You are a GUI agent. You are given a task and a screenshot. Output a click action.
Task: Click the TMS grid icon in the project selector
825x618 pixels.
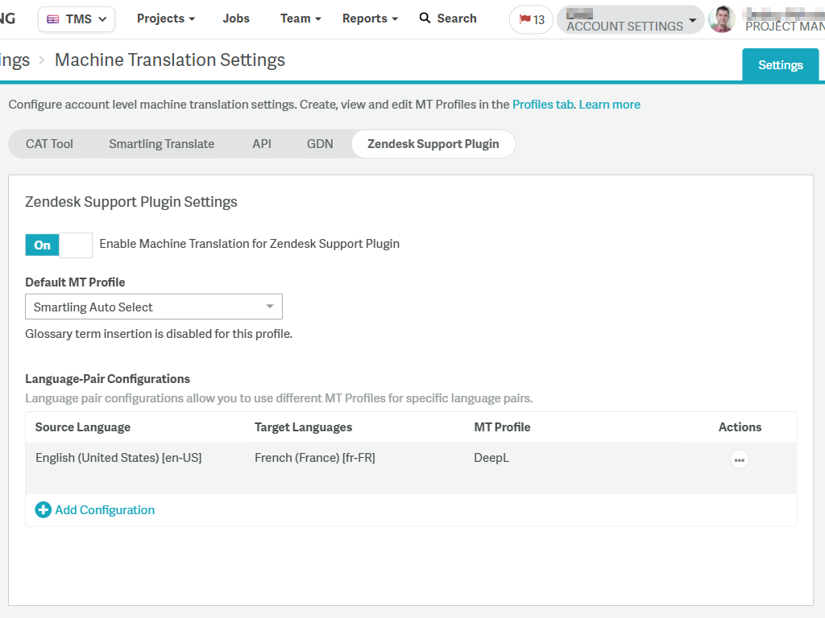click(52, 18)
